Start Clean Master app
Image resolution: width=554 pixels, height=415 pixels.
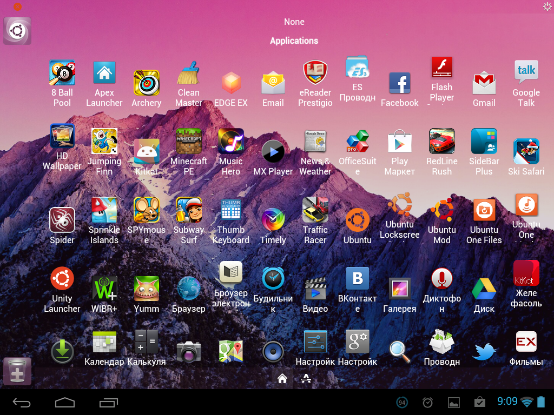[189, 73]
